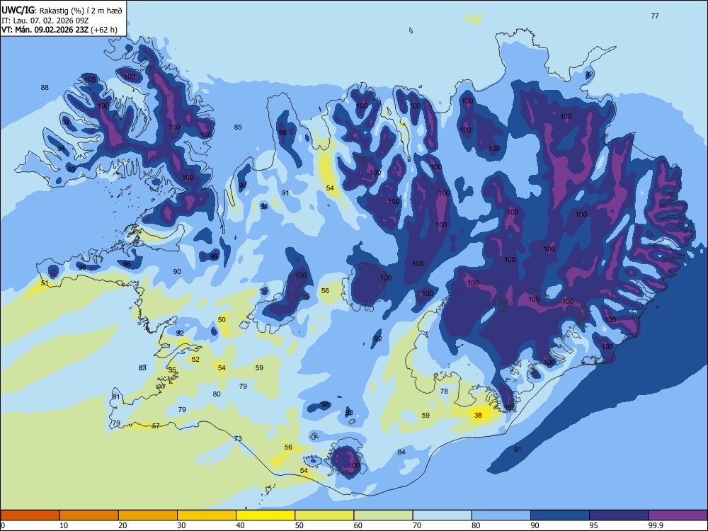This screenshot has height=531, width=708.
Task: Select the 20–30 amber legend swatch
Action: point(148,515)
